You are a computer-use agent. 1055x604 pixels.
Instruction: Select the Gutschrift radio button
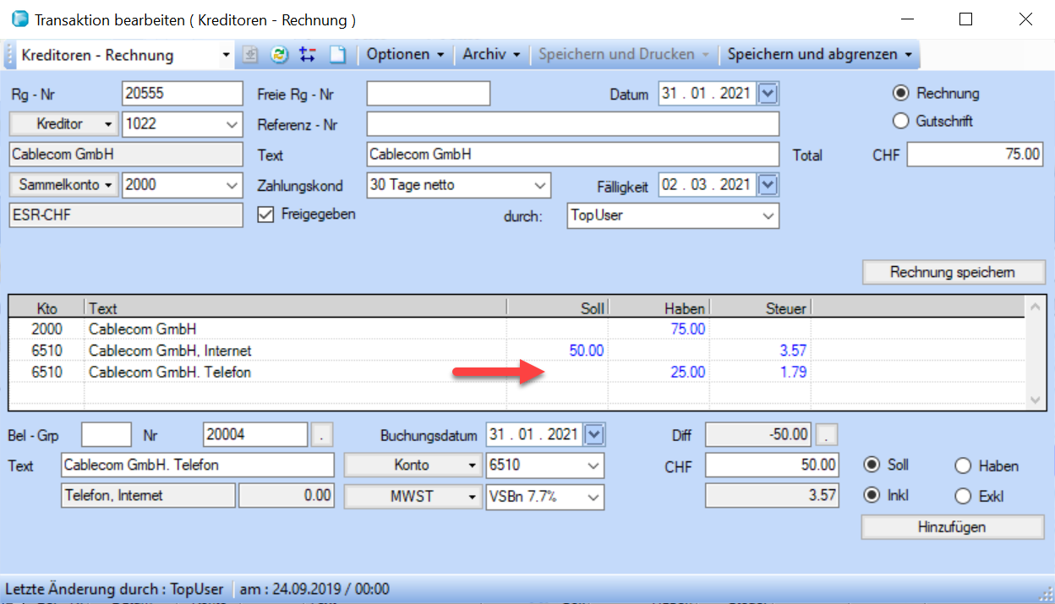(x=901, y=121)
